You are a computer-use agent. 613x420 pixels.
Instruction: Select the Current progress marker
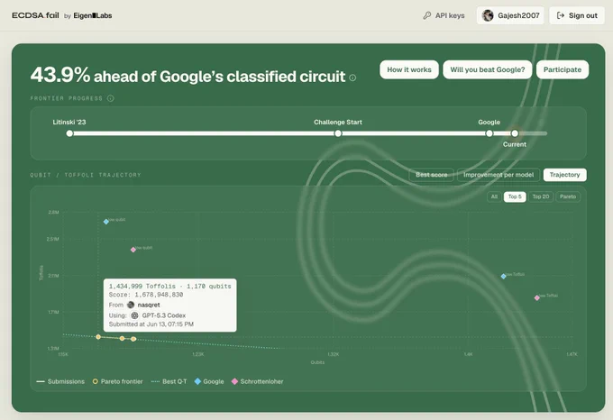coord(515,133)
